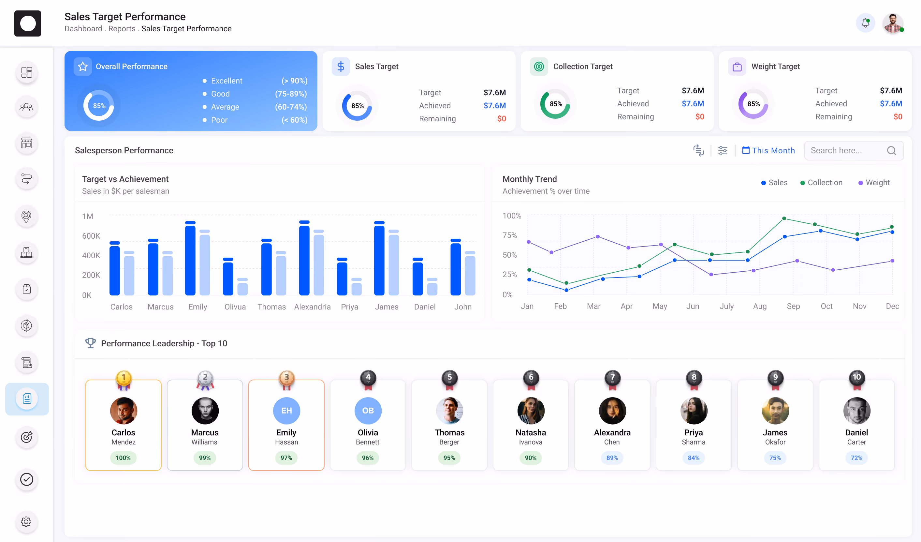921x542 pixels.
Task: Go to Reports breadcrumb link
Action: coord(122,28)
